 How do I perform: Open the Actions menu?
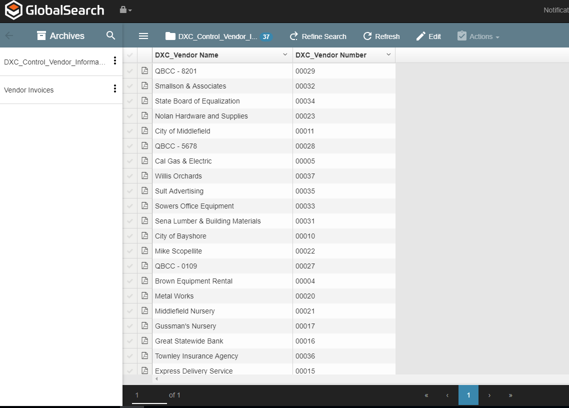point(478,36)
